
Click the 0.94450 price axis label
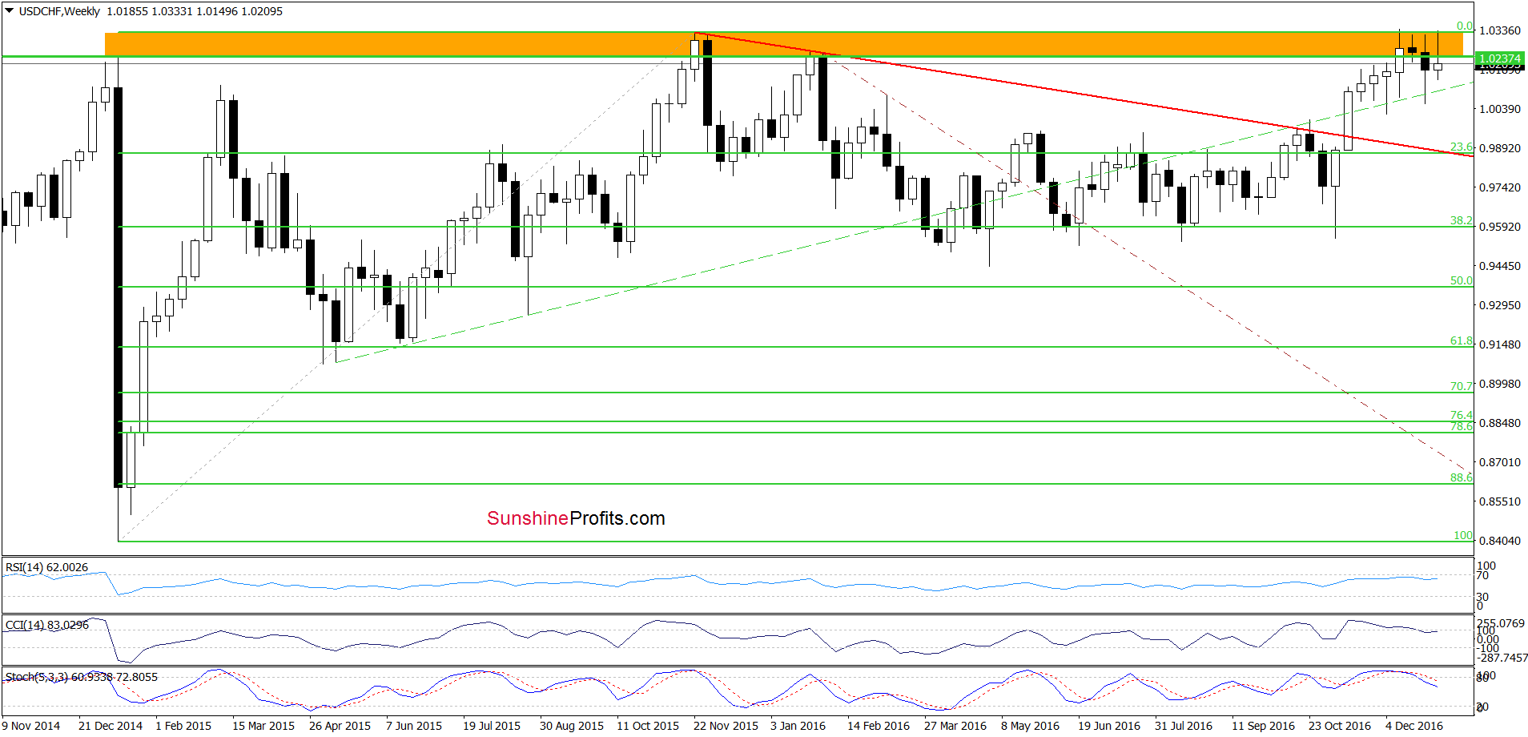[1499, 266]
